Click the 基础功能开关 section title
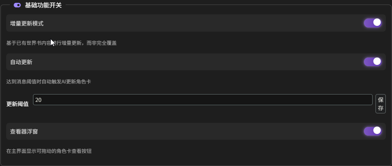Viewport: 392px width, 166px height. [43, 5]
